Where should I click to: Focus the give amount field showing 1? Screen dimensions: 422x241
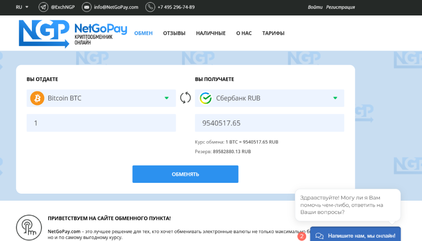(101, 123)
